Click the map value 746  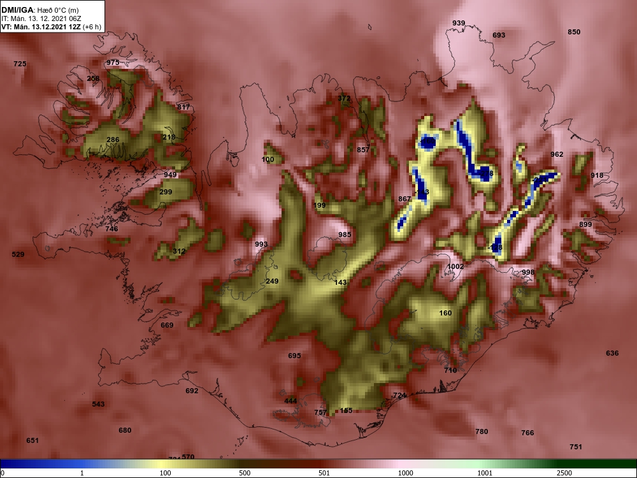coord(111,229)
